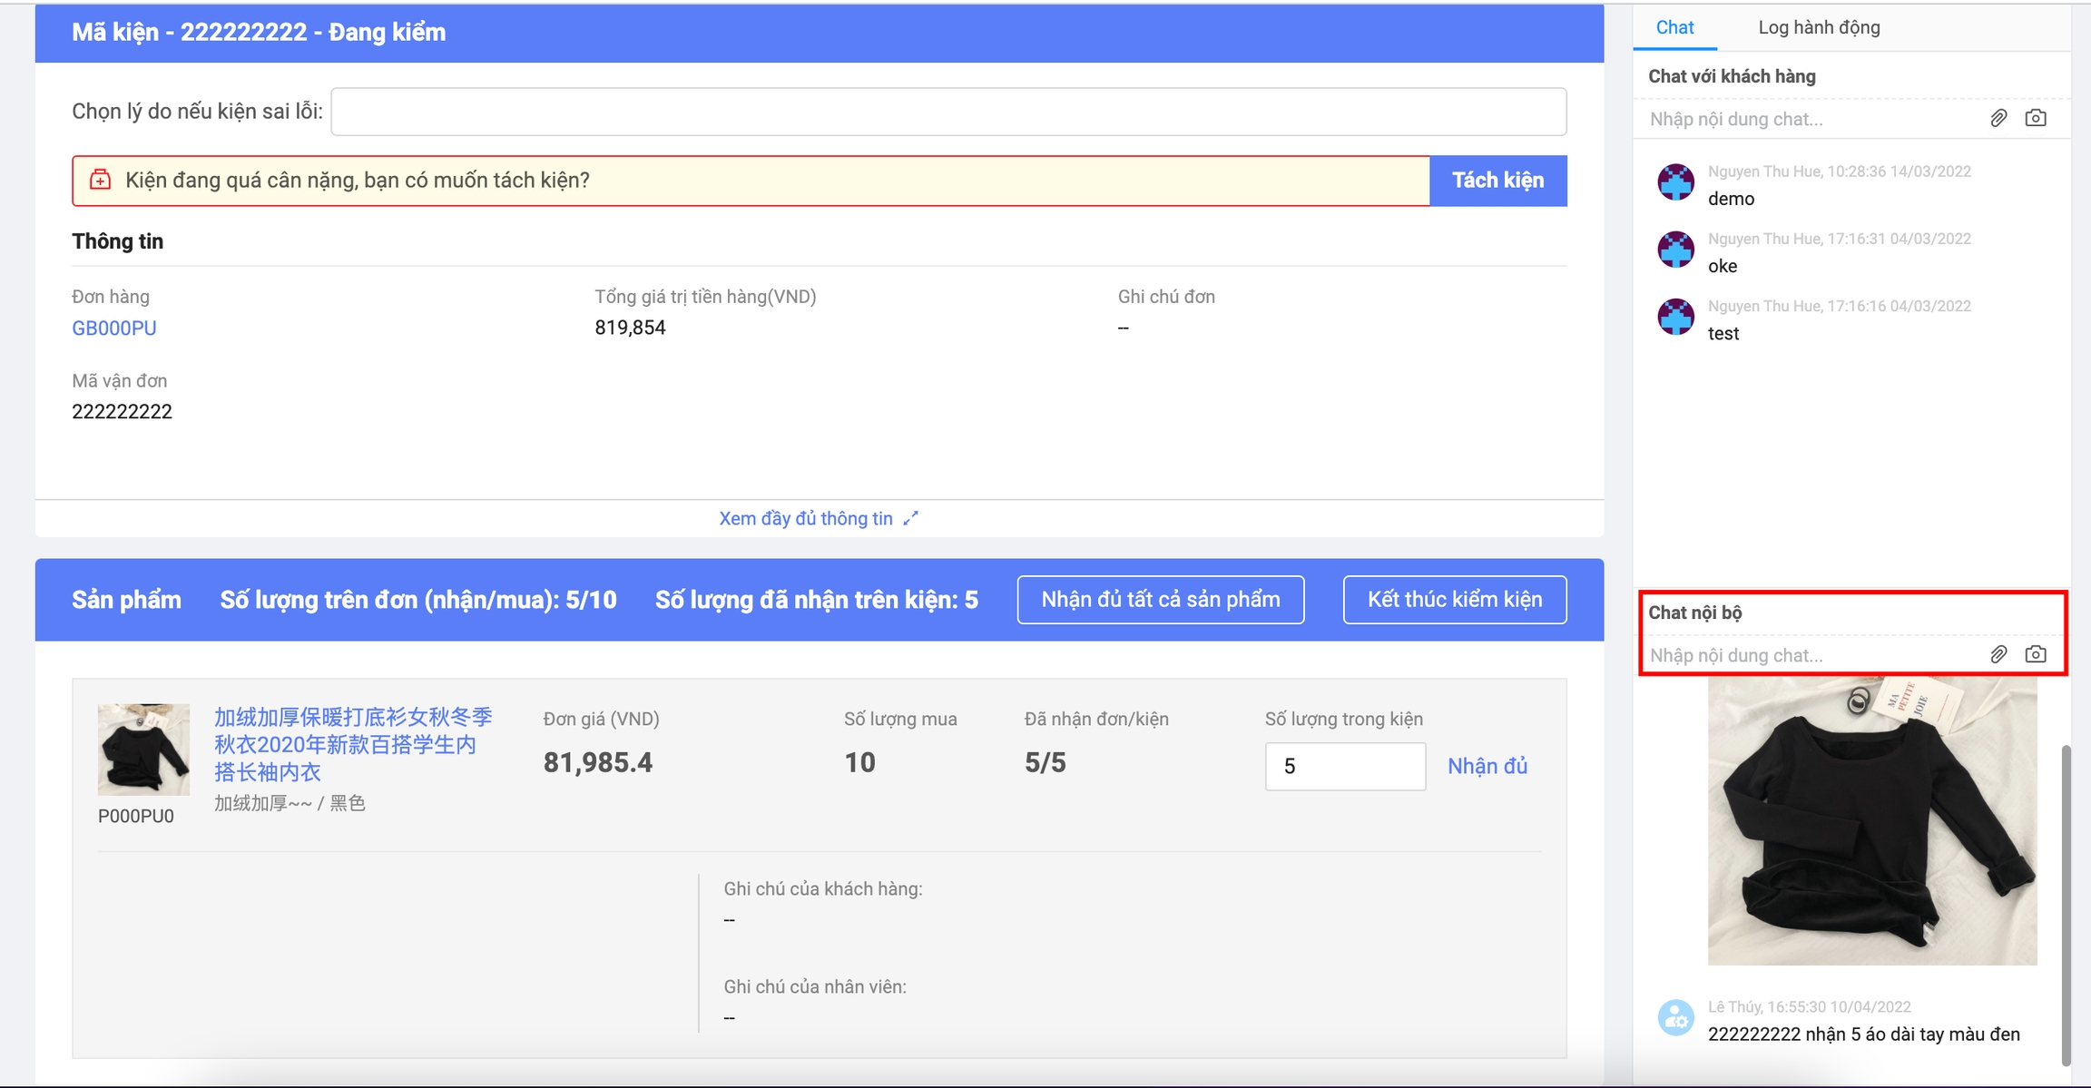Click the Số lượng trong kiện quantity field

tap(1344, 767)
